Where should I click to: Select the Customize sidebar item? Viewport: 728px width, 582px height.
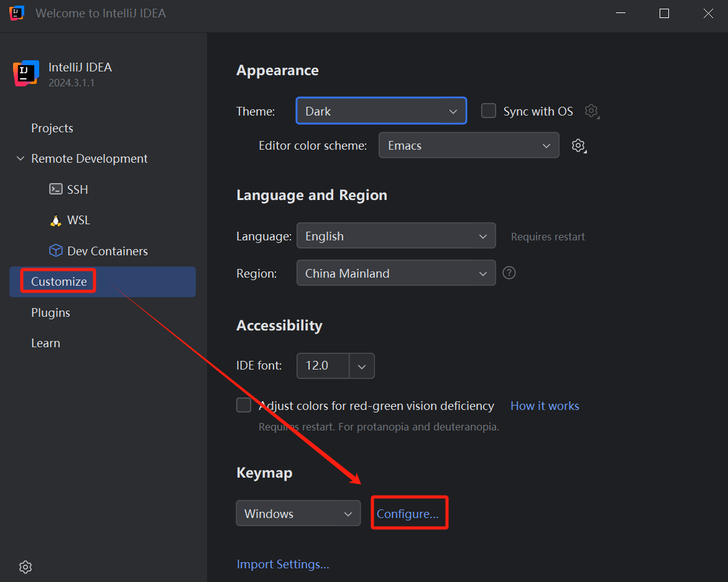(102, 281)
